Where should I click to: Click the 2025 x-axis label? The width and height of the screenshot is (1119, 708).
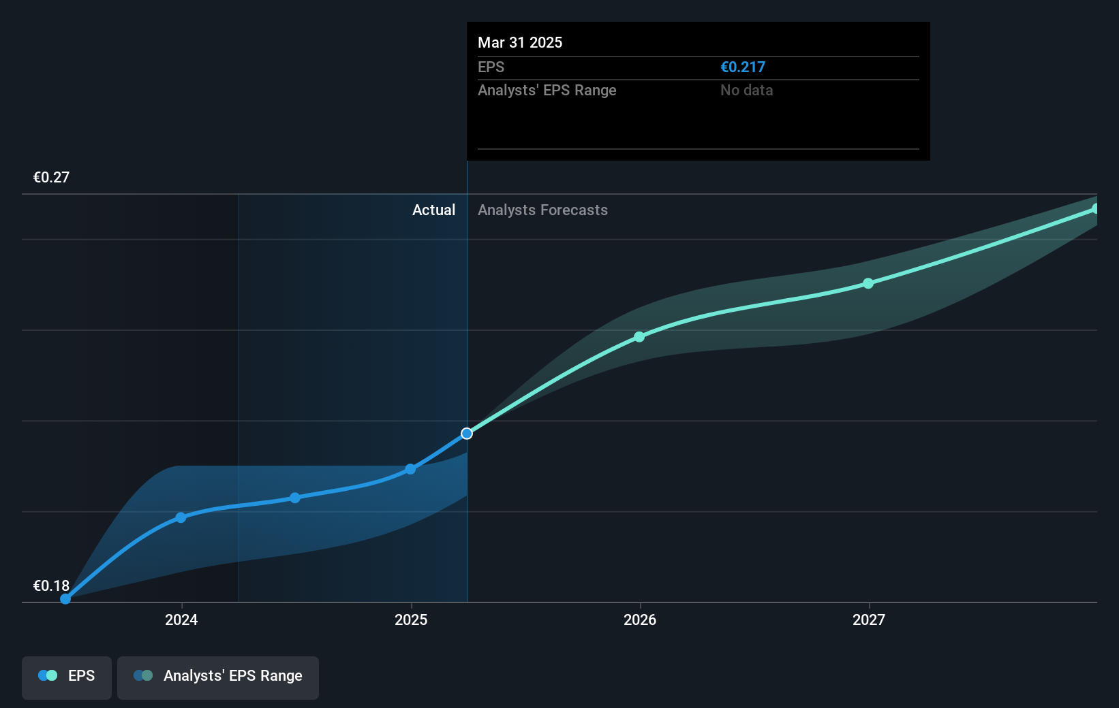(x=411, y=619)
